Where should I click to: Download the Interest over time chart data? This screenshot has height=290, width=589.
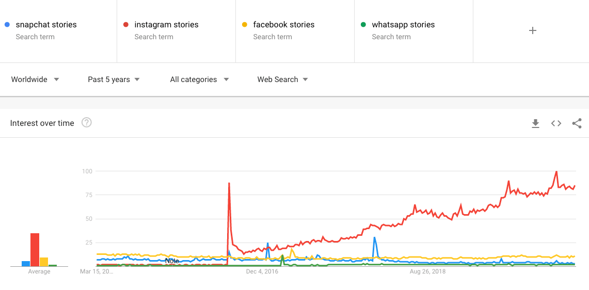coord(535,123)
